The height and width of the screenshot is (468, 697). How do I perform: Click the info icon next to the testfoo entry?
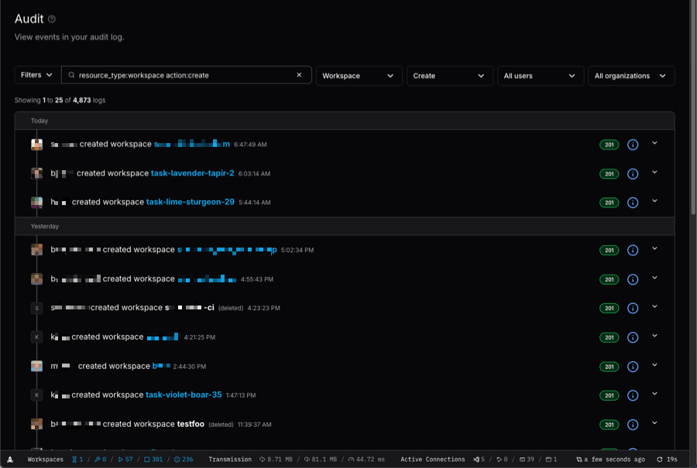[x=633, y=423]
